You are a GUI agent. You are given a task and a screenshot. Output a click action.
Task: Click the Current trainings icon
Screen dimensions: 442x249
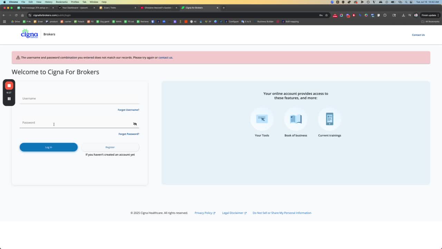tap(329, 119)
